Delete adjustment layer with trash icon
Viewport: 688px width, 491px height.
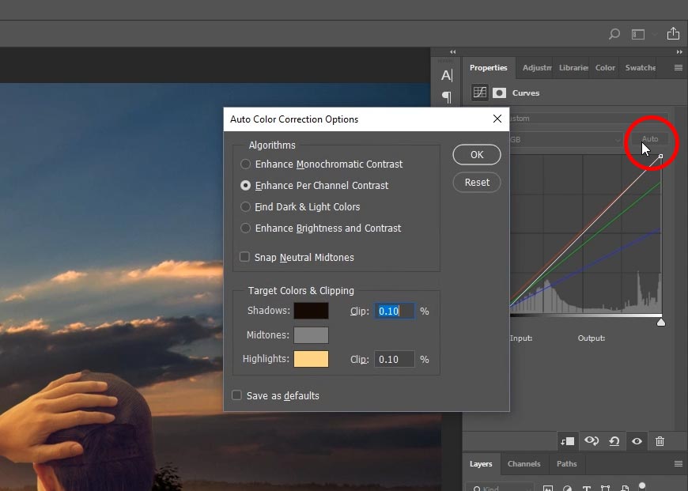click(660, 441)
